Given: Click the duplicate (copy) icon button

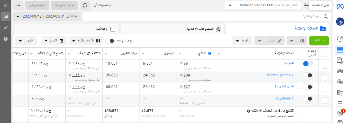Looking at the screenshot, I should (302, 41).
